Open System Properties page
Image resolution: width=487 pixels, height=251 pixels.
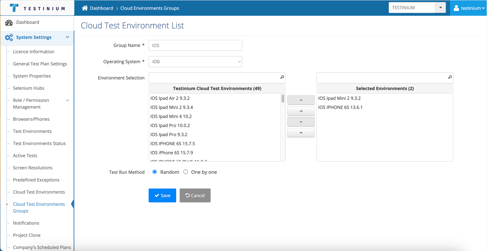(x=32, y=76)
